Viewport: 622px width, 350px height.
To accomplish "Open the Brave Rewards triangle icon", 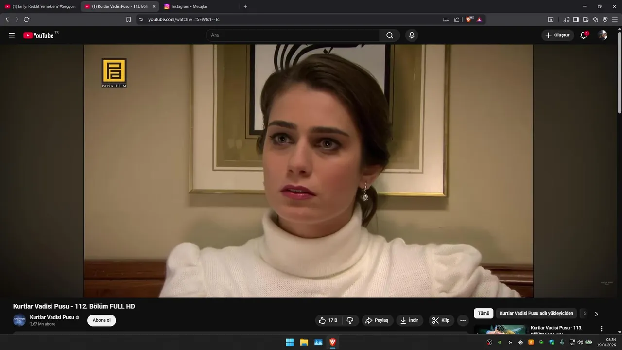I will 479,19.
